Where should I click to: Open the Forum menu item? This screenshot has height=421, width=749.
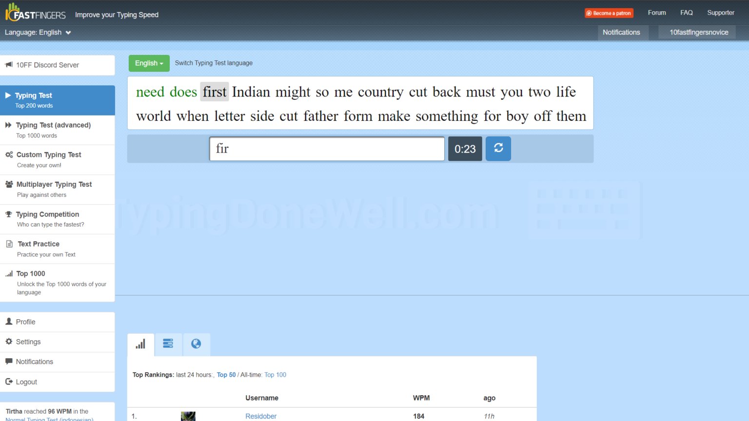657,12
